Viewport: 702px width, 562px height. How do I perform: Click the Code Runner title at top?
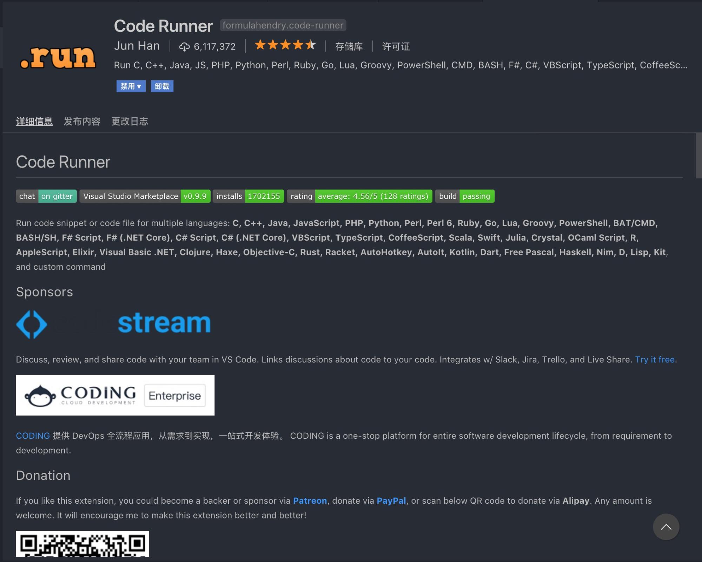tap(164, 26)
